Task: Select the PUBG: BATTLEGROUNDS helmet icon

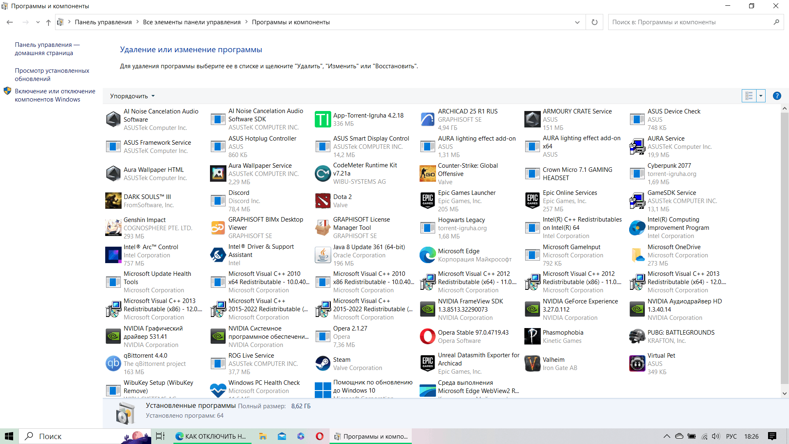Action: [x=637, y=337]
